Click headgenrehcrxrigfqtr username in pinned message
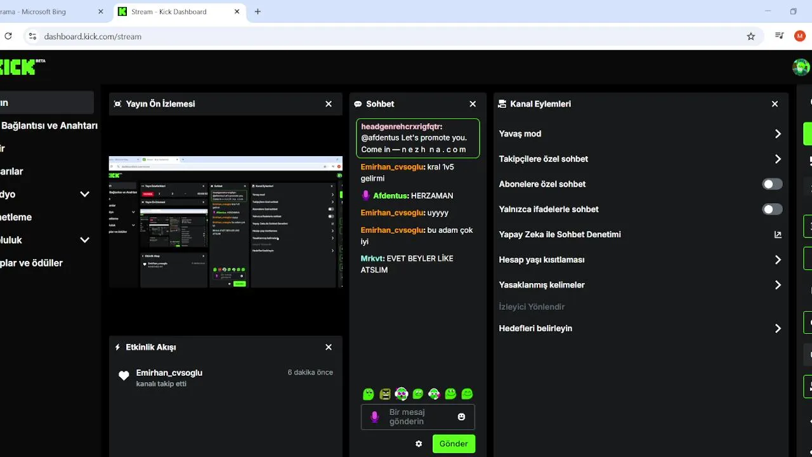 [x=401, y=126]
